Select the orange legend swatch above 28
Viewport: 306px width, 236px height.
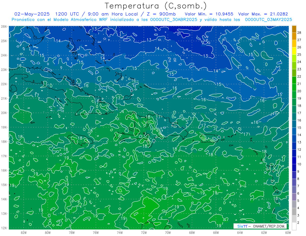pos(294,29)
